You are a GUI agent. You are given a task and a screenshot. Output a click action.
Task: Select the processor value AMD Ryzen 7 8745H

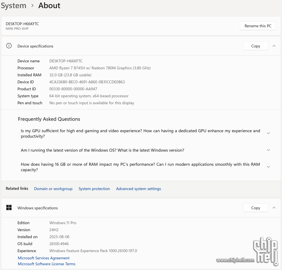[x=100, y=68]
